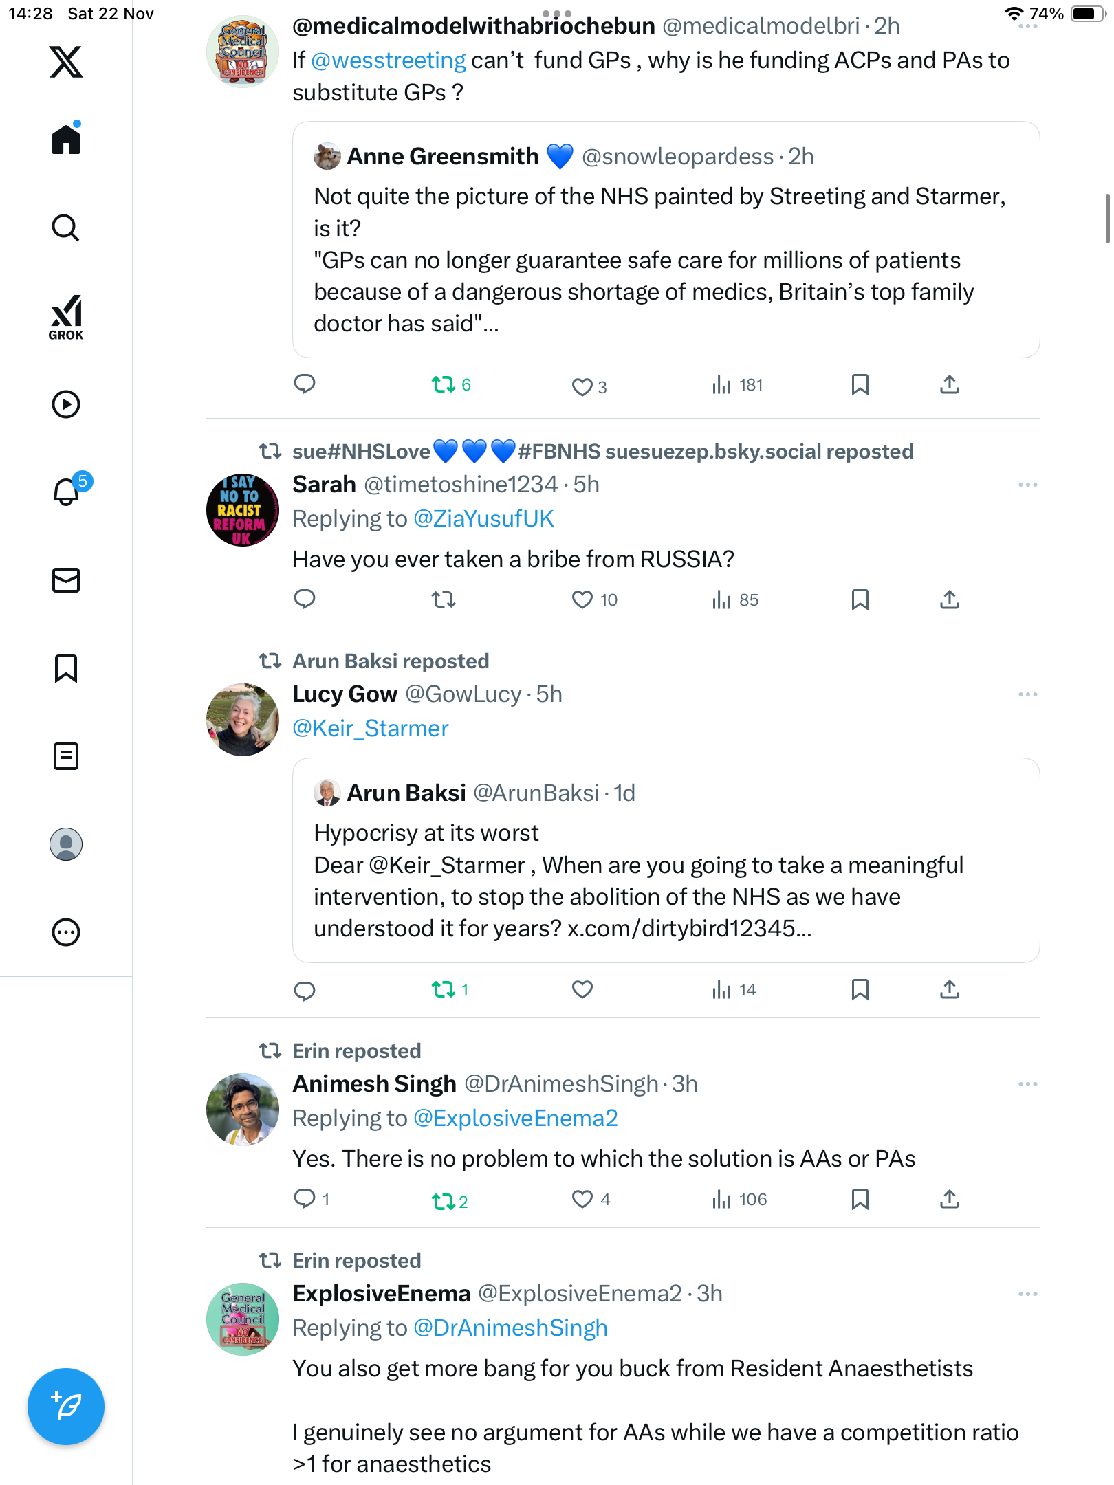Open more options on Lucy Gow's post
Screen dimensions: 1114x1485
[1027, 694]
